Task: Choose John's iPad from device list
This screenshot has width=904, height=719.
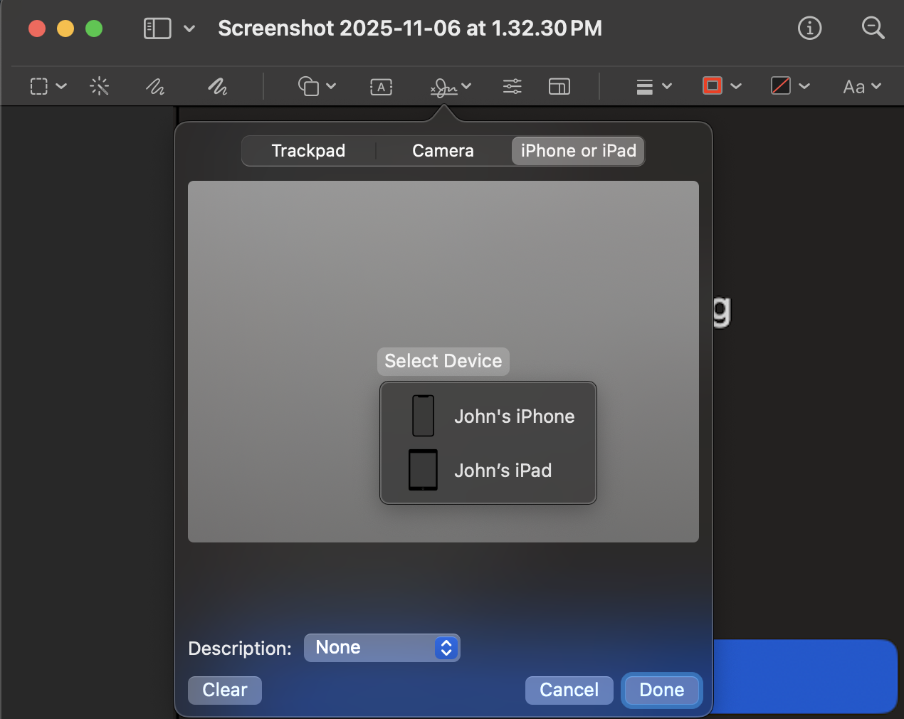Action: (488, 470)
